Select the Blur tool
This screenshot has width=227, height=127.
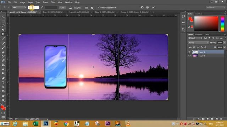click(x=3, y=69)
